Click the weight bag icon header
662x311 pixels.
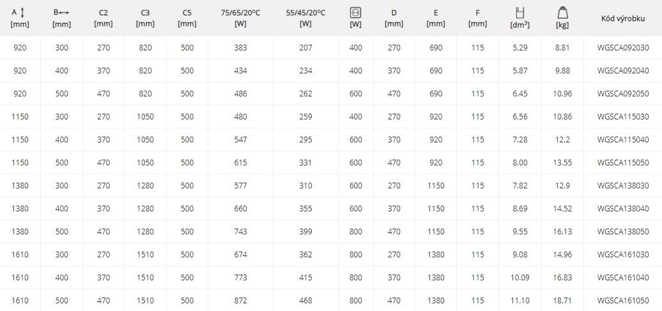[x=562, y=13]
